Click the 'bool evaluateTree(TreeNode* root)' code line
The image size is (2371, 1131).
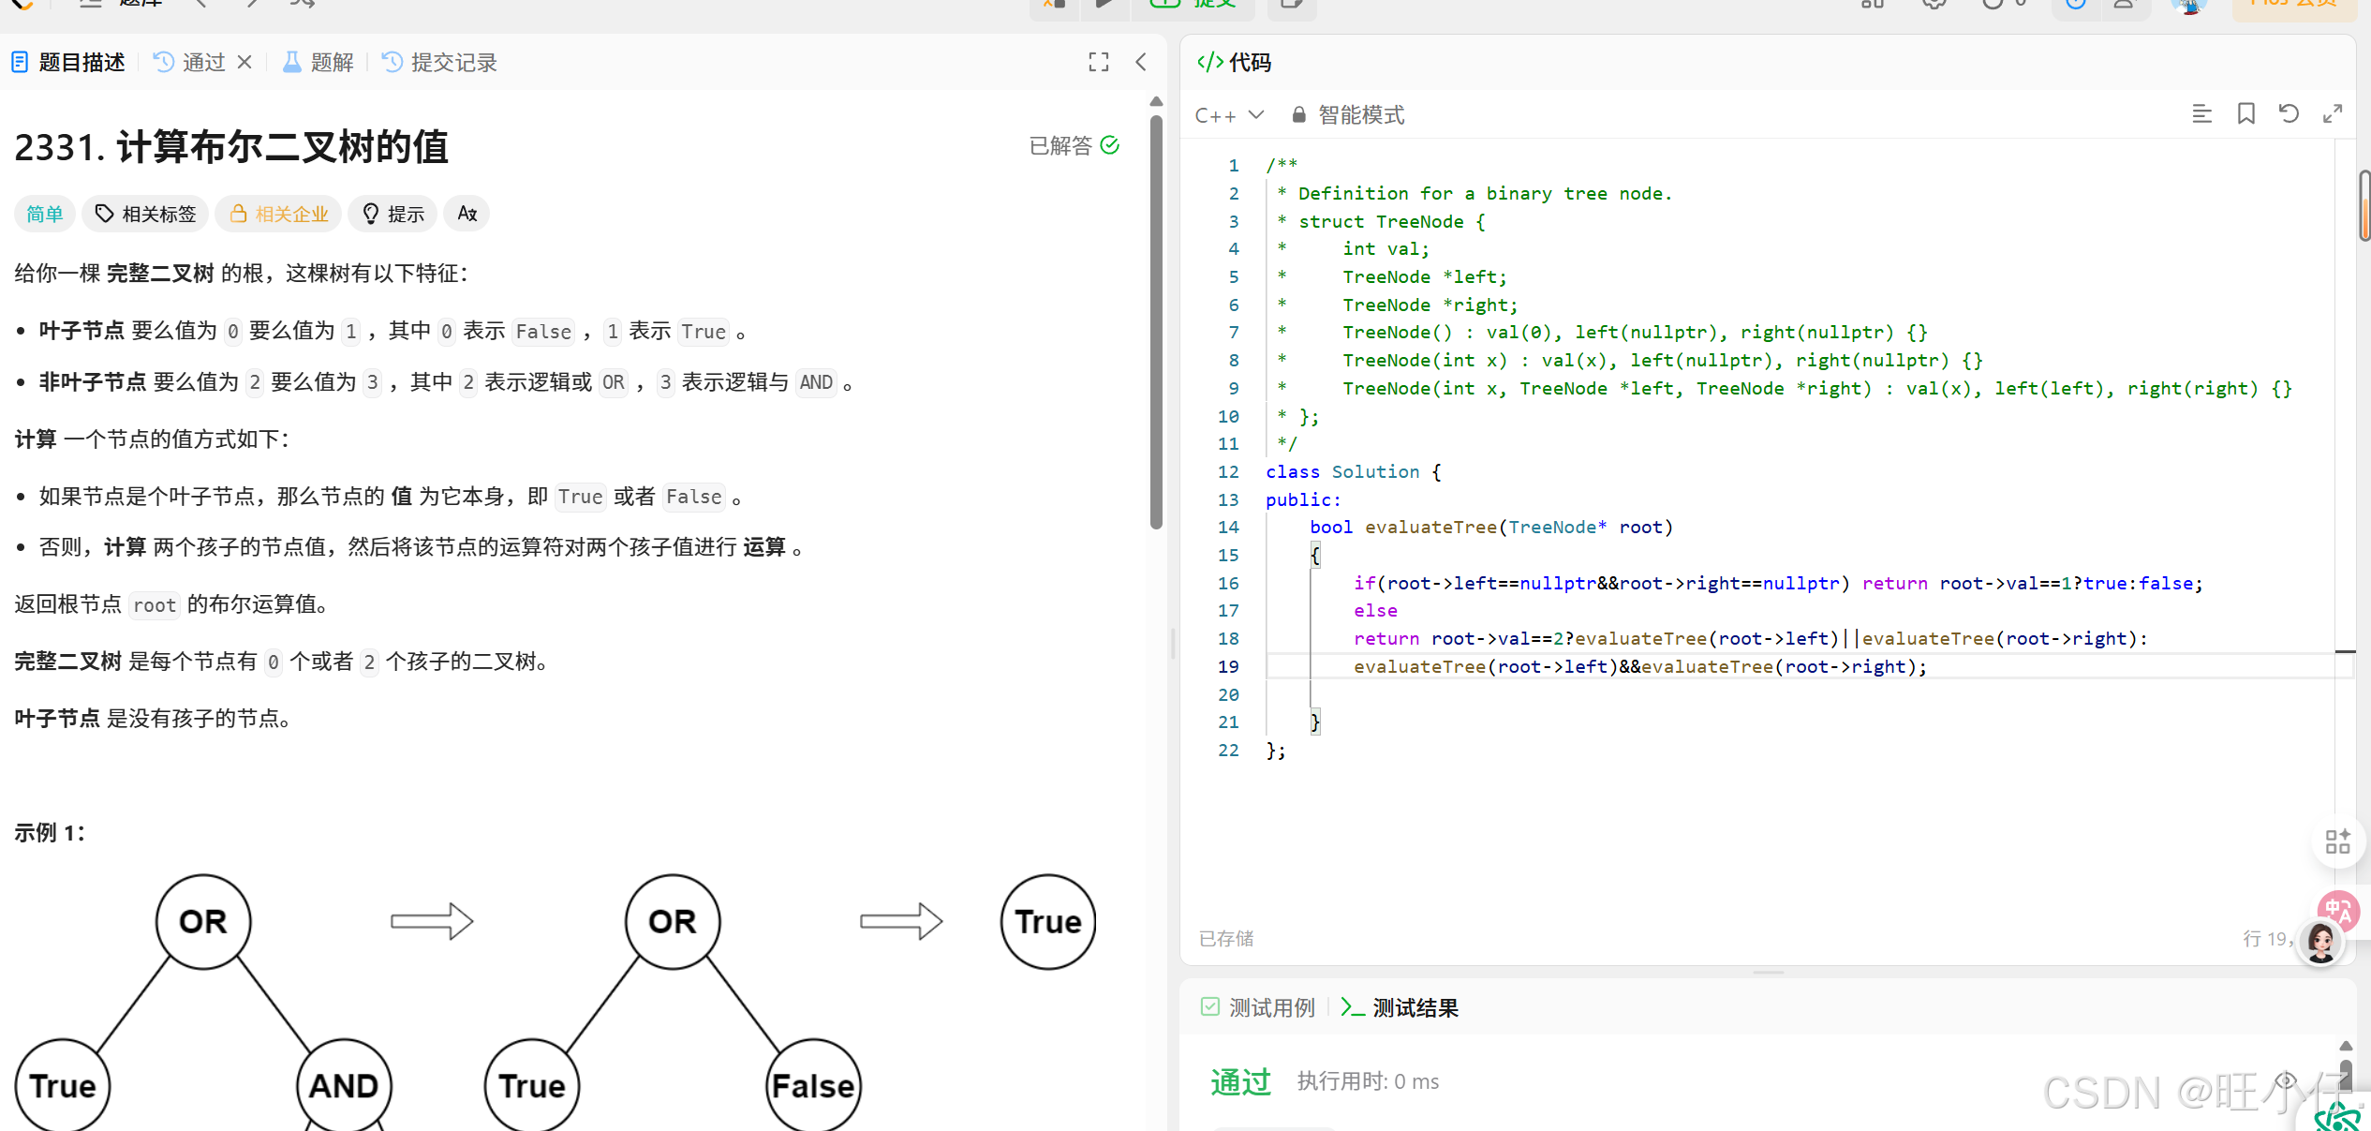click(x=1490, y=528)
